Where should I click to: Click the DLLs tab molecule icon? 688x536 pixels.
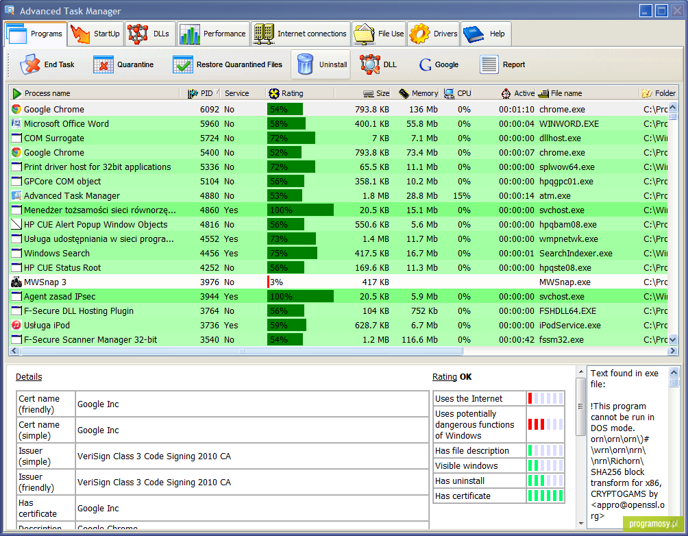[x=138, y=34]
